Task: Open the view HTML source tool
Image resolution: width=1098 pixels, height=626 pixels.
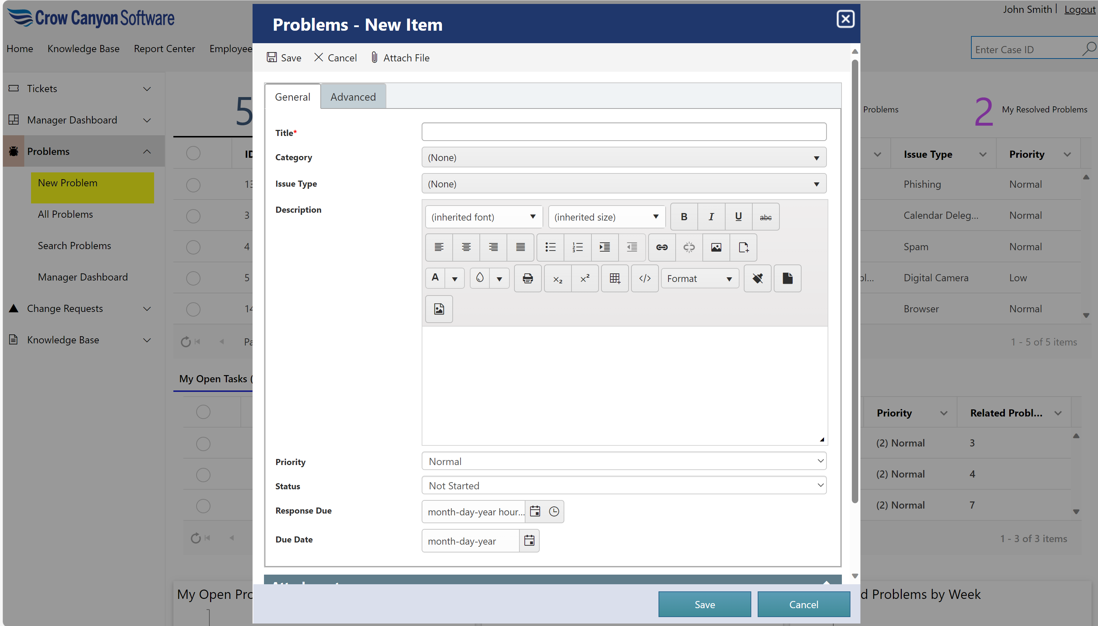Action: pos(645,279)
